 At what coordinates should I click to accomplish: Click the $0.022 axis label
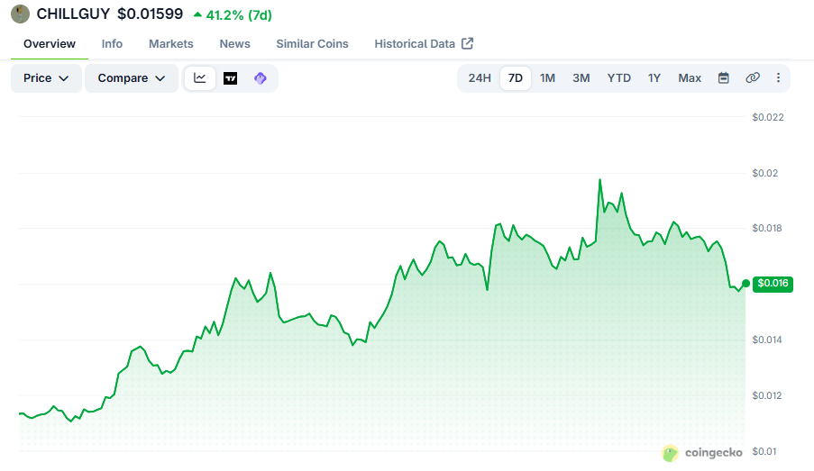768,117
